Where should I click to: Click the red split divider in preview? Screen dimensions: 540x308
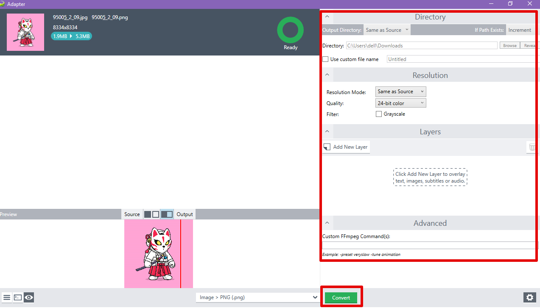181,254
